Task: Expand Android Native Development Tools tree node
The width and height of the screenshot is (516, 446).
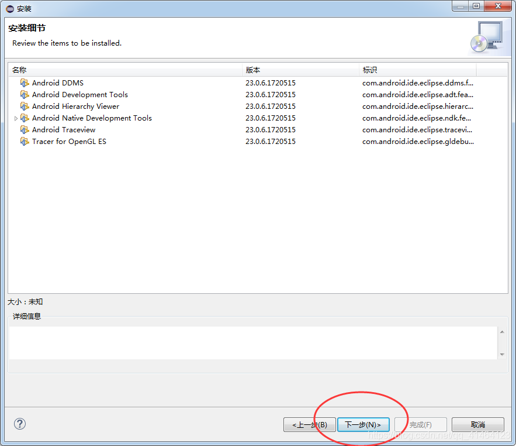Action: (16, 118)
